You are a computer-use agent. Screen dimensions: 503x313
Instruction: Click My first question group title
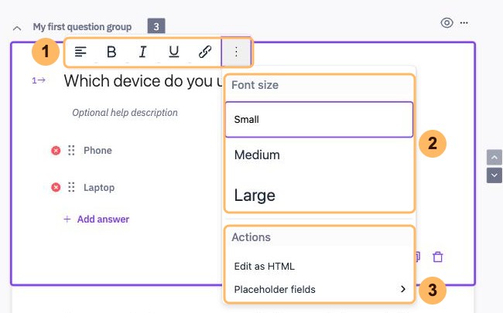coord(82,27)
